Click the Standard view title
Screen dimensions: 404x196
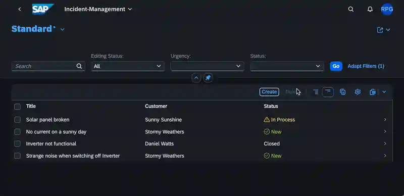coord(32,29)
